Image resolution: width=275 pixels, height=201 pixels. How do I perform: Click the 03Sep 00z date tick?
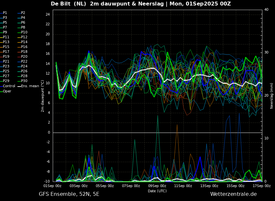coord(79,186)
